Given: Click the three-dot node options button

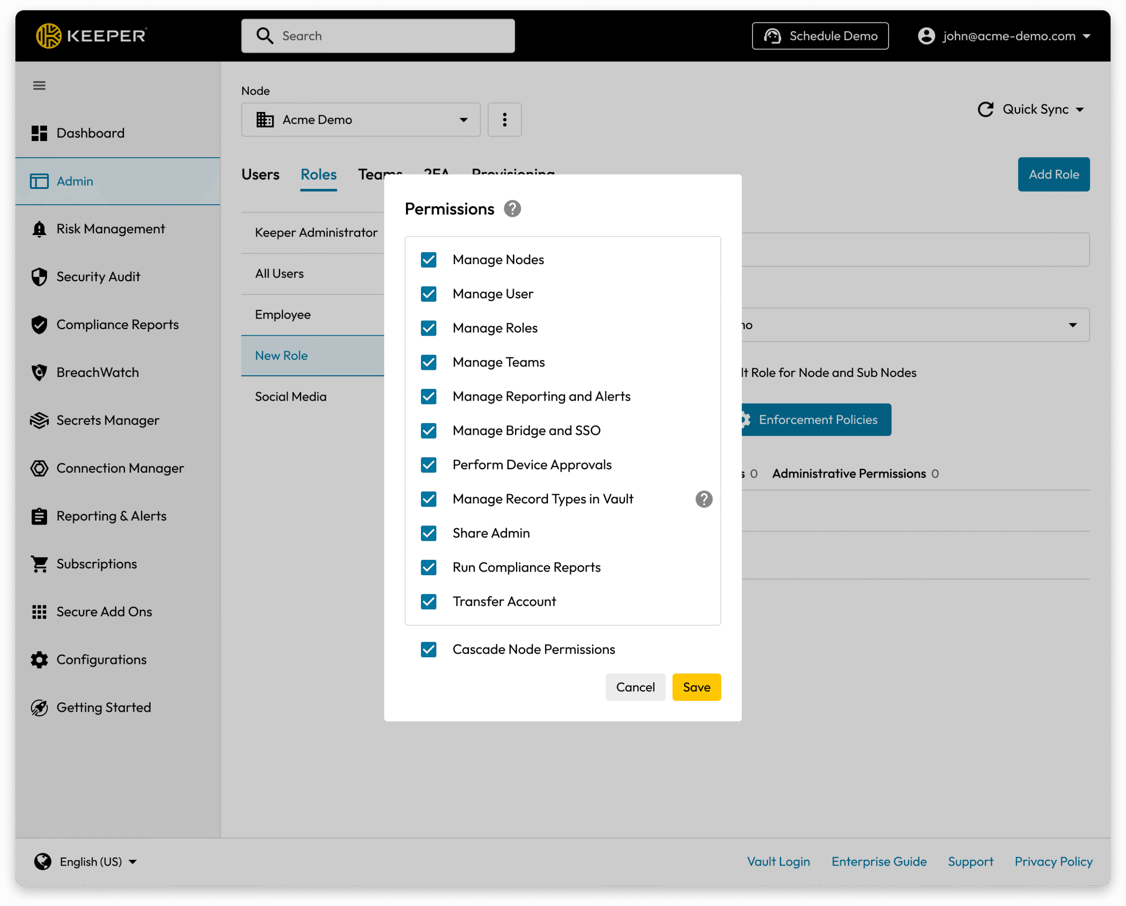Looking at the screenshot, I should point(504,120).
